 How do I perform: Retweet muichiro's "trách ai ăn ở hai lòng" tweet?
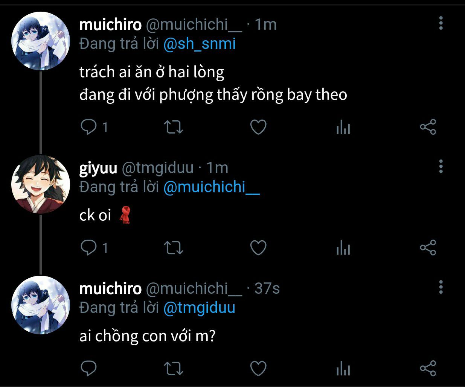[174, 127]
